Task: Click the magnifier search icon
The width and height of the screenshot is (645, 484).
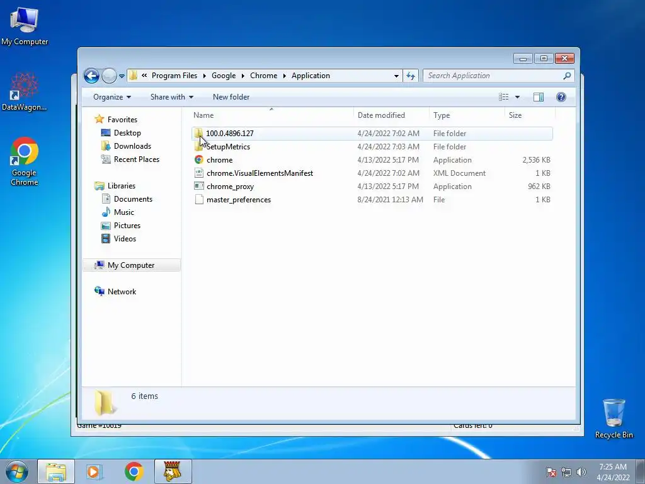Action: [568, 76]
